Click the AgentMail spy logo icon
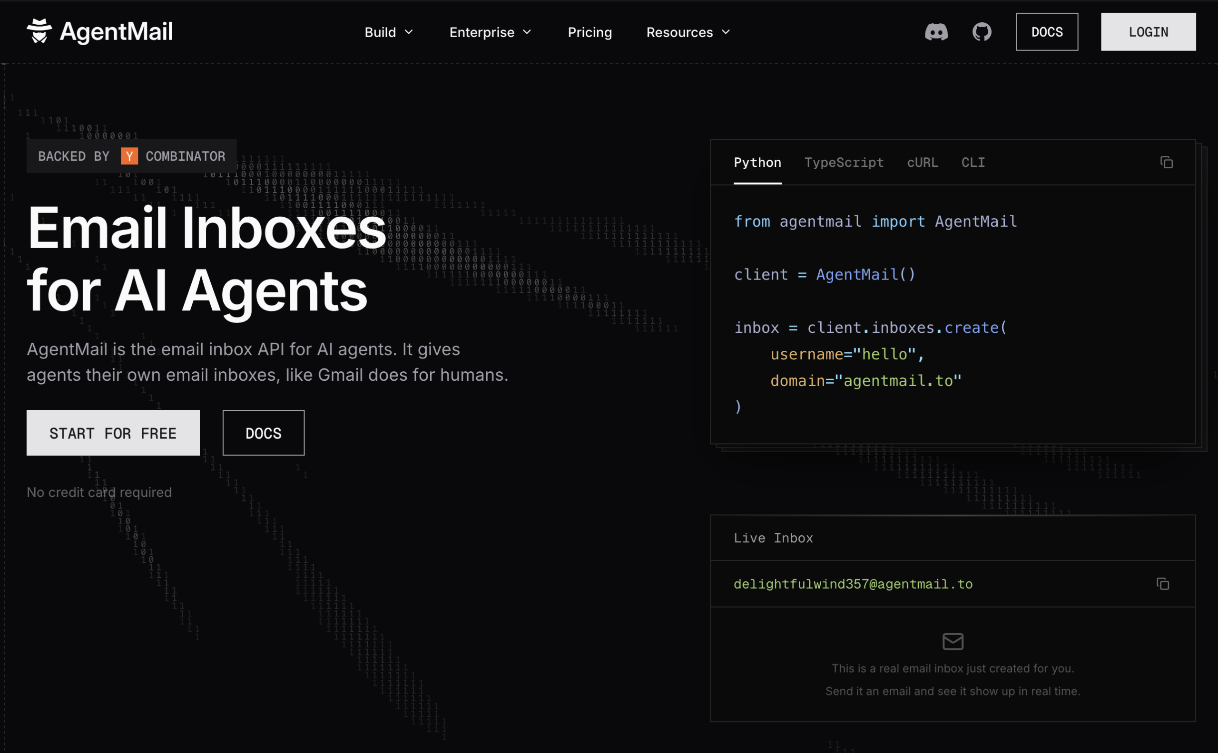This screenshot has width=1218, height=753. [x=39, y=31]
